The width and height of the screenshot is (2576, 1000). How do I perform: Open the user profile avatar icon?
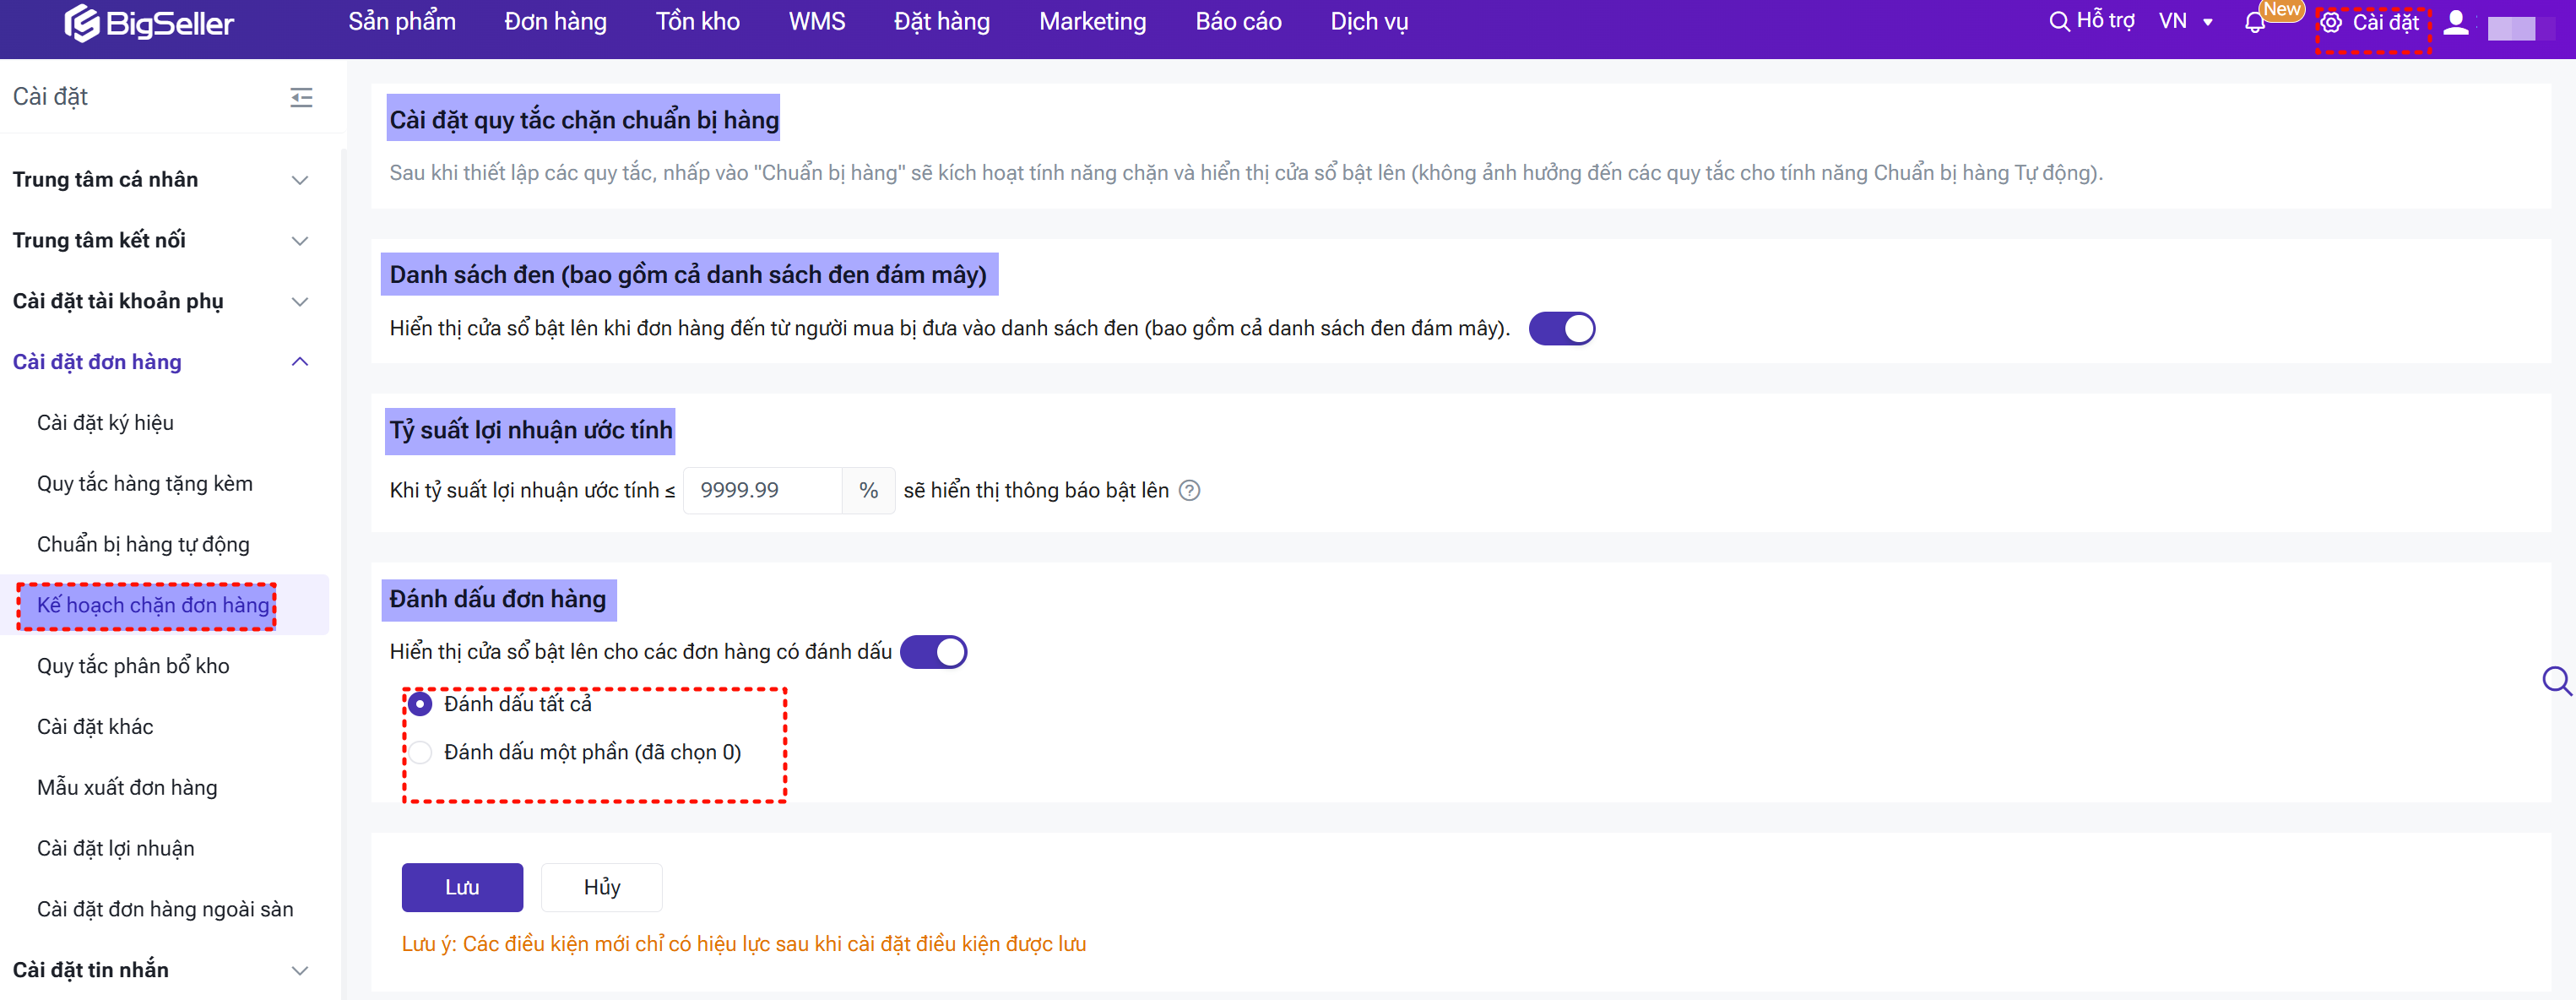click(2456, 22)
